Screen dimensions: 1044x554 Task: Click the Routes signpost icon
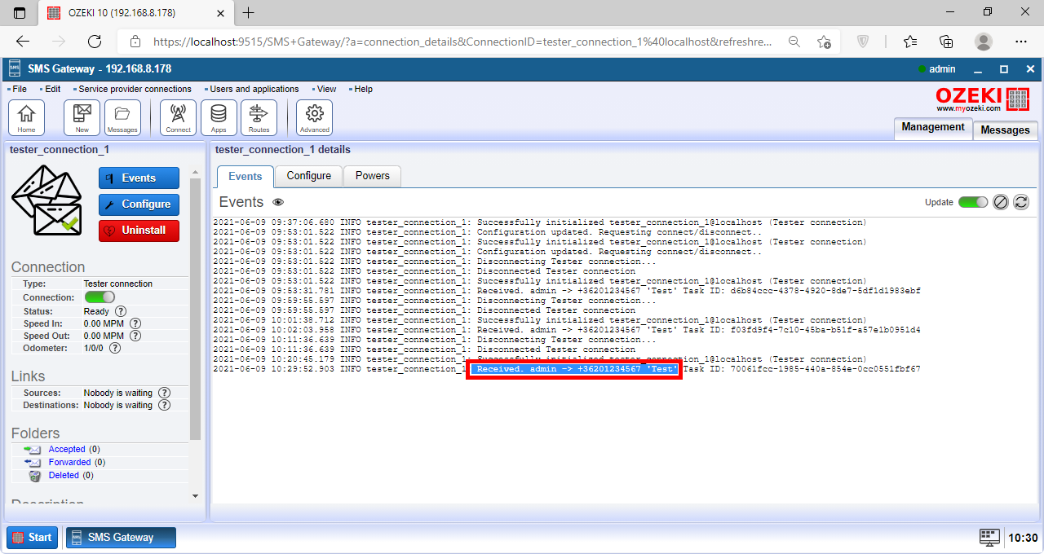(x=259, y=117)
